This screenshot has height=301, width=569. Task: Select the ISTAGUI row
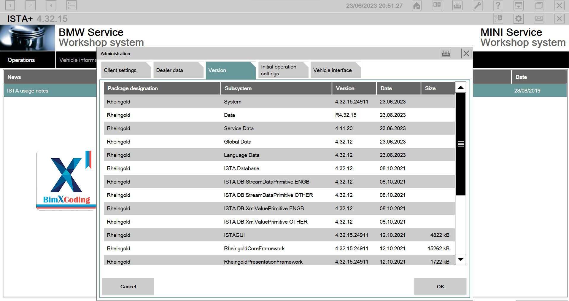tap(279, 235)
